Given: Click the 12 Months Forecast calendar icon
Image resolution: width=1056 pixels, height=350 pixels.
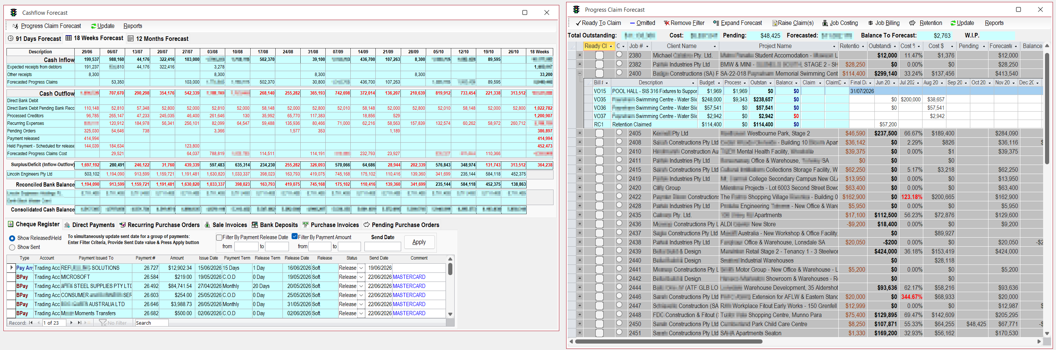Looking at the screenshot, I should [x=131, y=39].
